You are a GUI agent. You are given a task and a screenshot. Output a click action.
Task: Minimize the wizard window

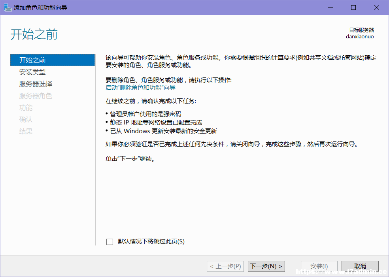click(x=330, y=8)
